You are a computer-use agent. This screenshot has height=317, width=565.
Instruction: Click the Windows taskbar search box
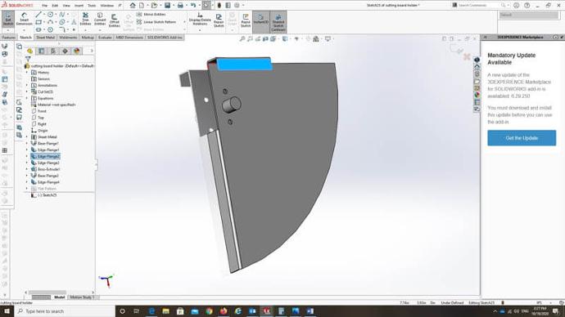[65, 311]
